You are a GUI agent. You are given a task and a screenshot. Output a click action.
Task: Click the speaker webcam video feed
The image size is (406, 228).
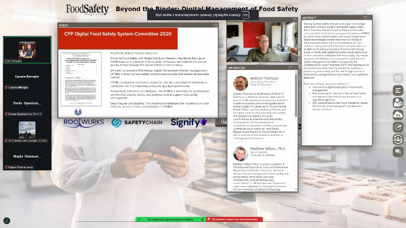262,42
